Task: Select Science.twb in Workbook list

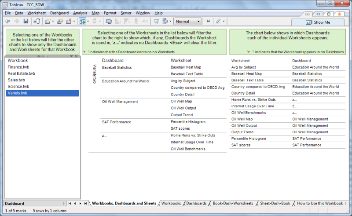Action: pyautogui.click(x=42, y=87)
